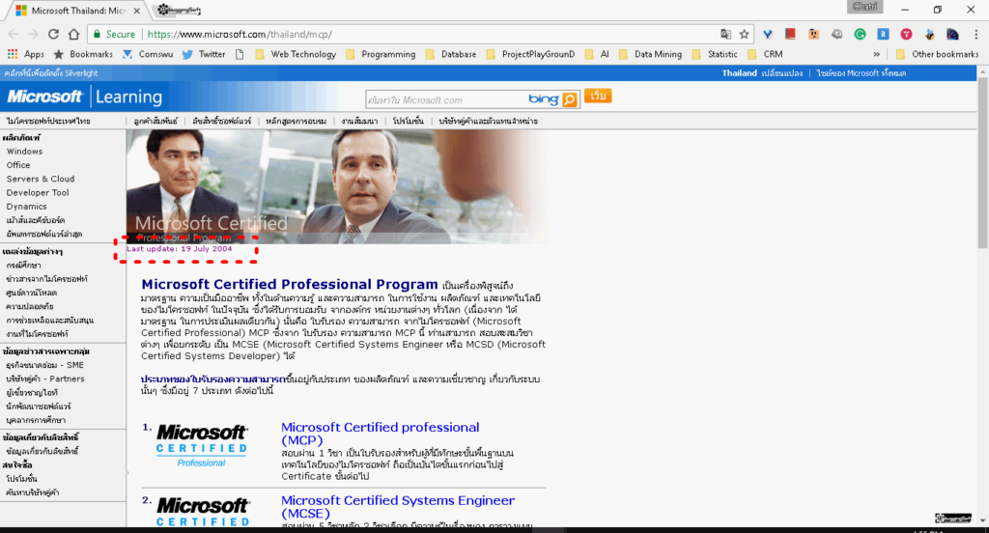Click the Chatri profile button
The width and height of the screenshot is (989, 533).
coord(864,7)
